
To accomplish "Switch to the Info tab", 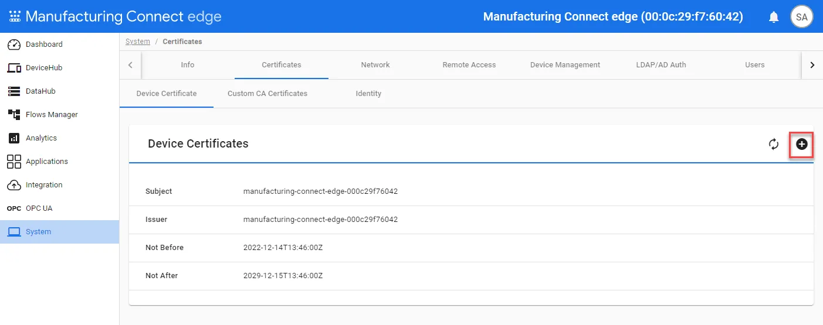I will 188,65.
